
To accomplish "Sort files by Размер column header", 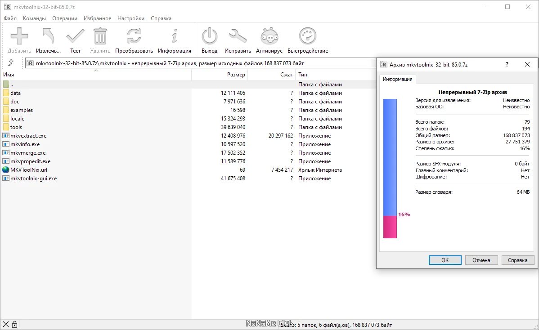I will pos(236,75).
